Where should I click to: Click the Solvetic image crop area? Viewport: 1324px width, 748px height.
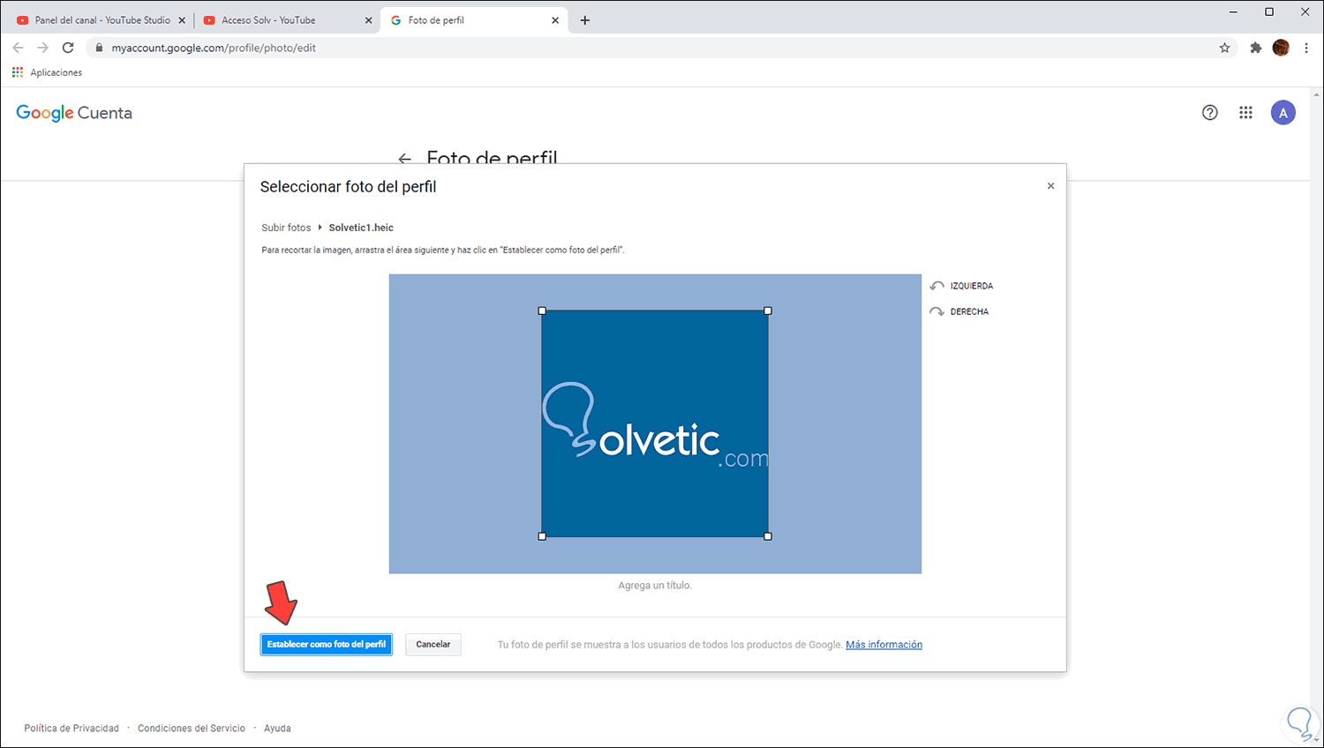click(655, 423)
